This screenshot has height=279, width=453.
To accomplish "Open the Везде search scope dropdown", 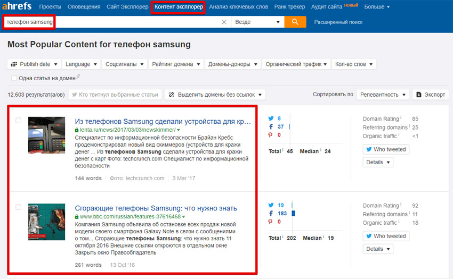I will 257,22.
